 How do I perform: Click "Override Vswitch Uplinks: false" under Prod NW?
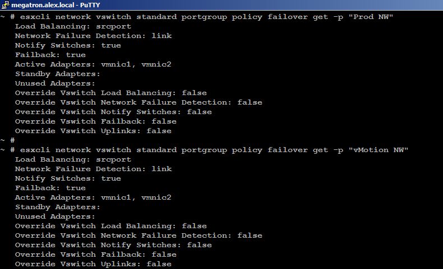coord(93,131)
